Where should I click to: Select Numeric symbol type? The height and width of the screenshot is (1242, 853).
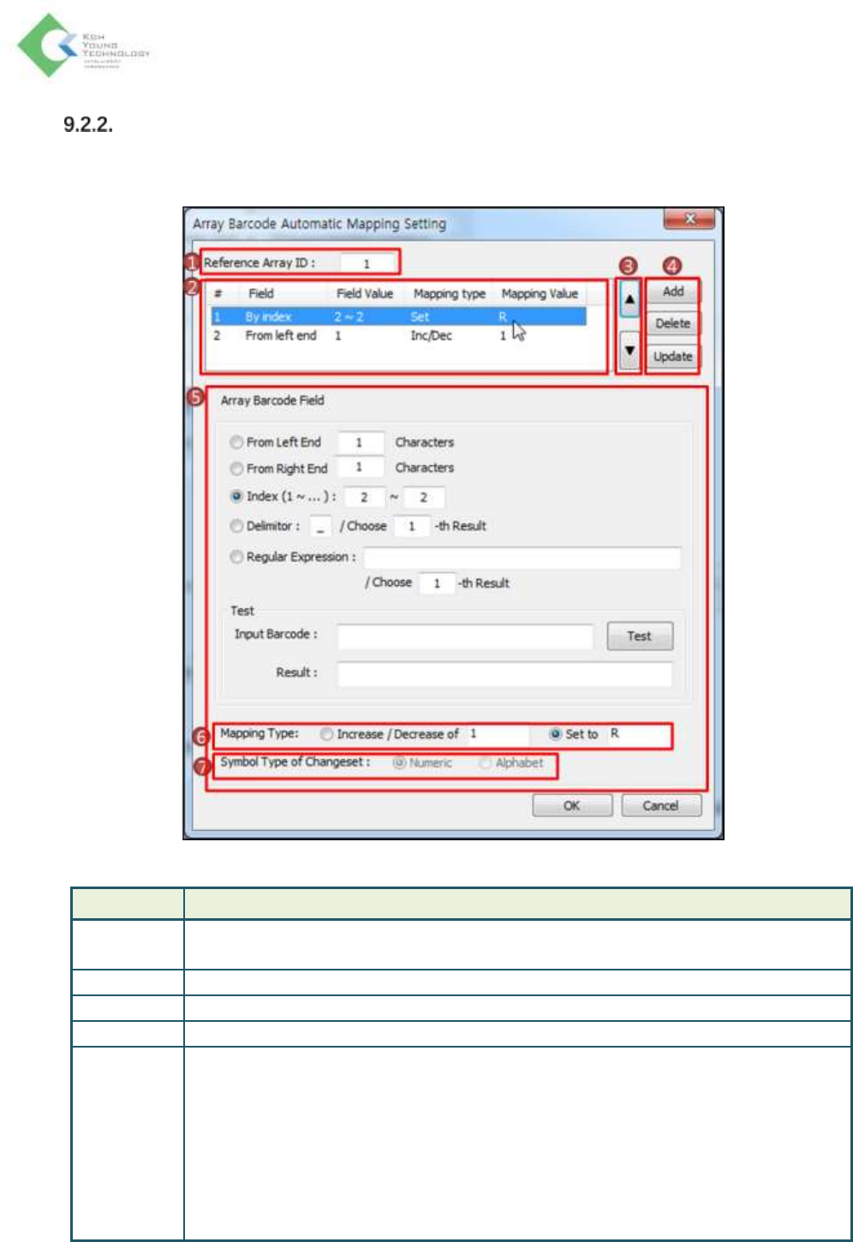pyautogui.click(x=399, y=763)
